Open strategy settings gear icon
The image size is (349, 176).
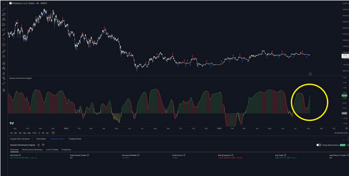tap(38, 145)
